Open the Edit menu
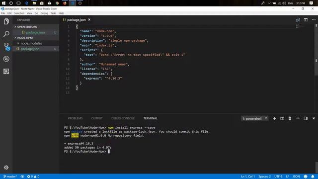 tap(9, 13)
